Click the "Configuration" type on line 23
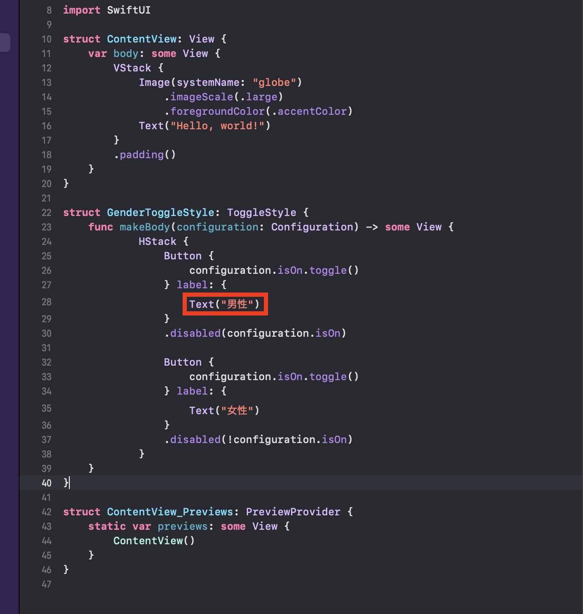583x614 pixels. point(312,227)
